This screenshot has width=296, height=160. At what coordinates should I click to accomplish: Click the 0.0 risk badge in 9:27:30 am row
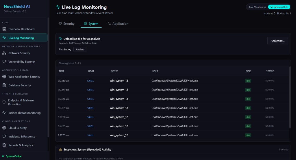click(248, 117)
